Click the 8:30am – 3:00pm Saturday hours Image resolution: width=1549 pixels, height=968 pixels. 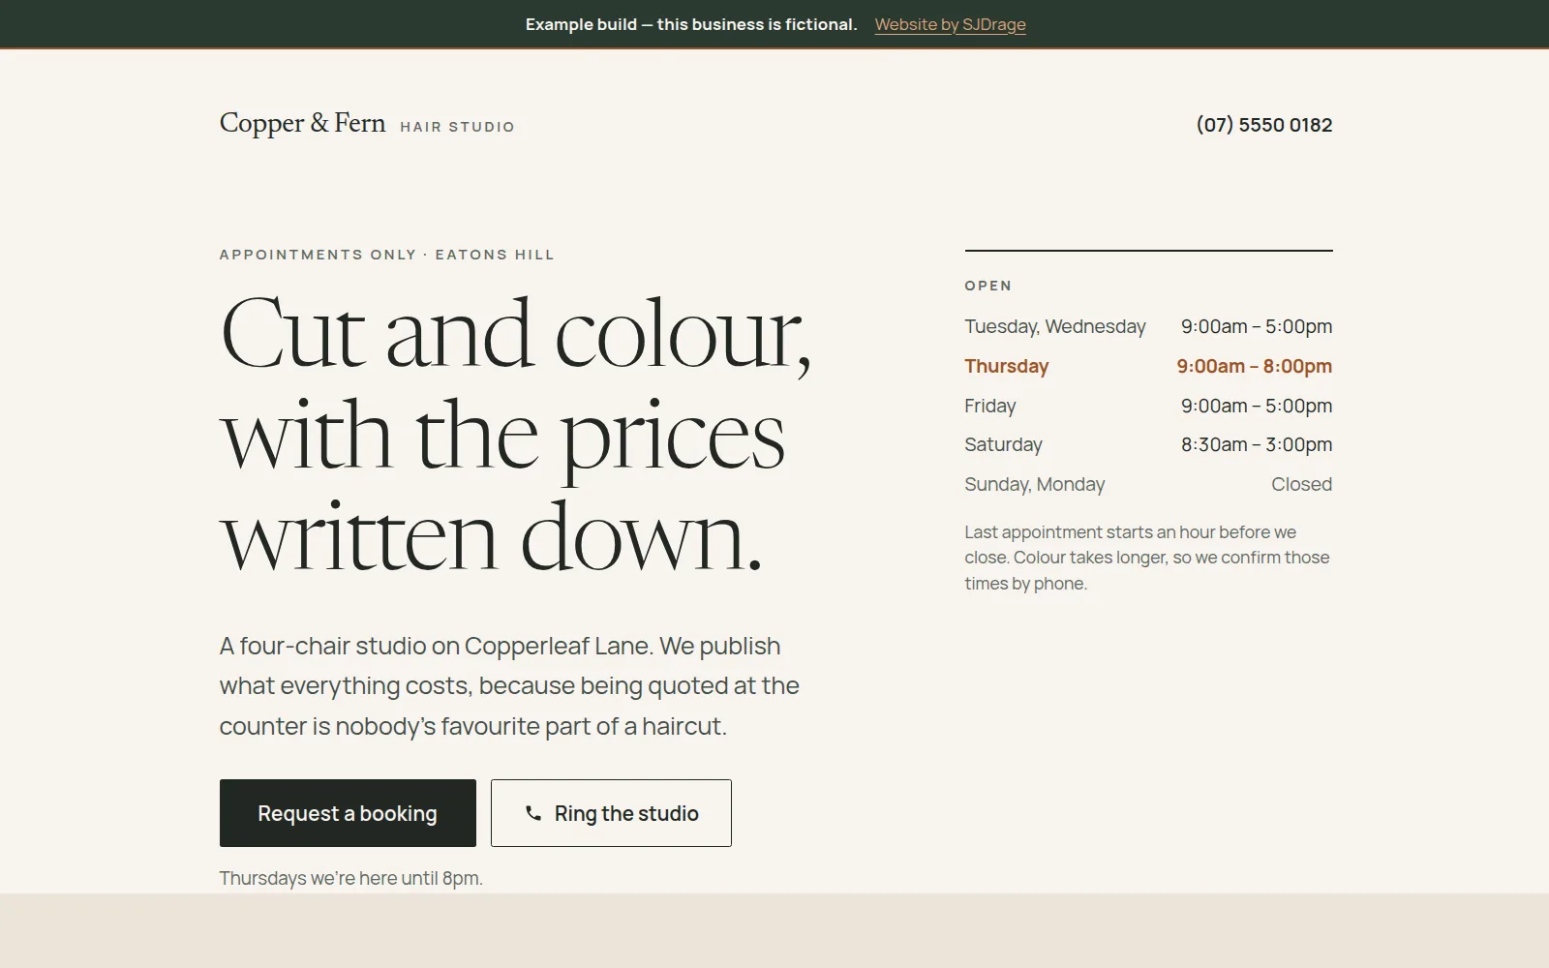coord(1257,444)
